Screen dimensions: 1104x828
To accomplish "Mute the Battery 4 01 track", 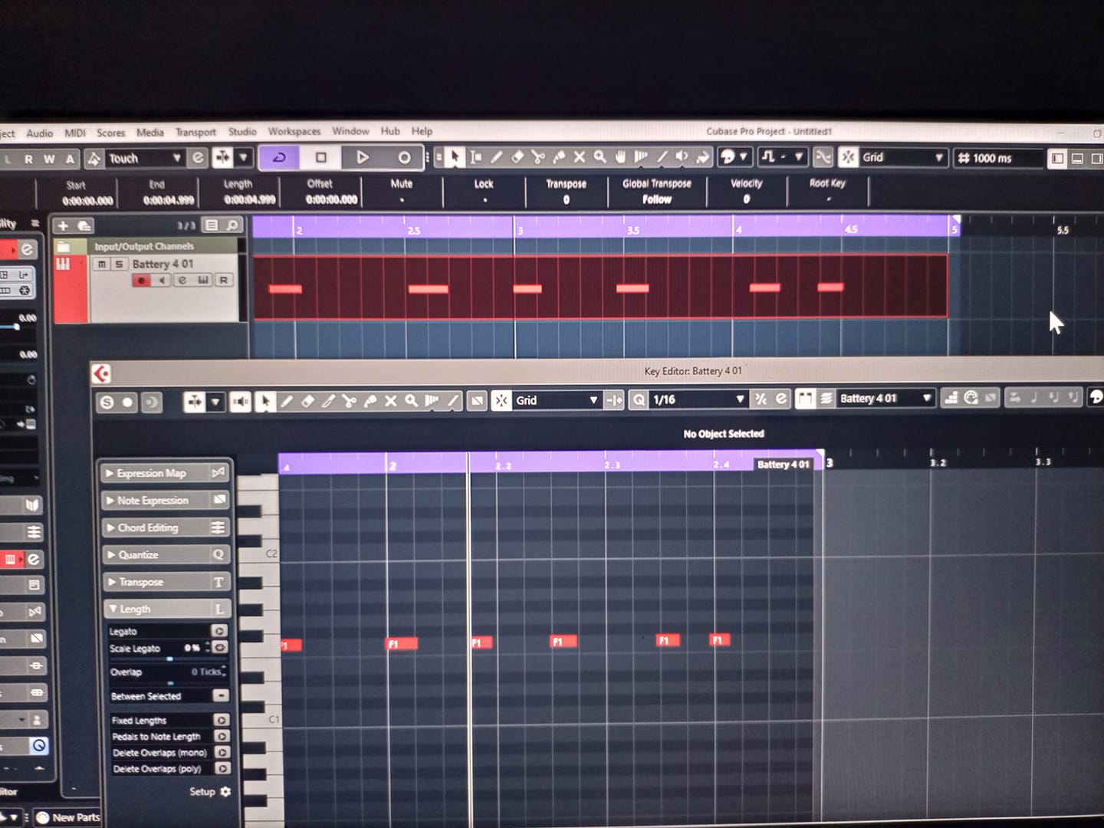I will point(101,264).
